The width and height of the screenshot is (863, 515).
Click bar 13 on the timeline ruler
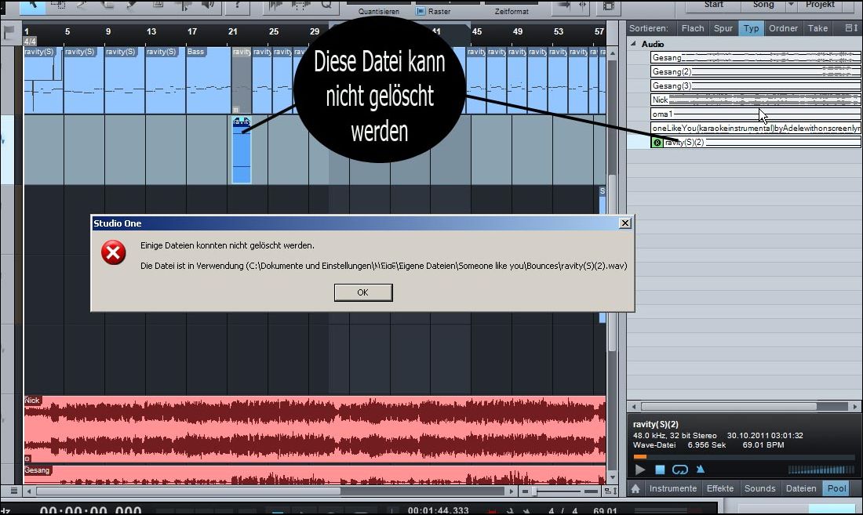tap(151, 31)
